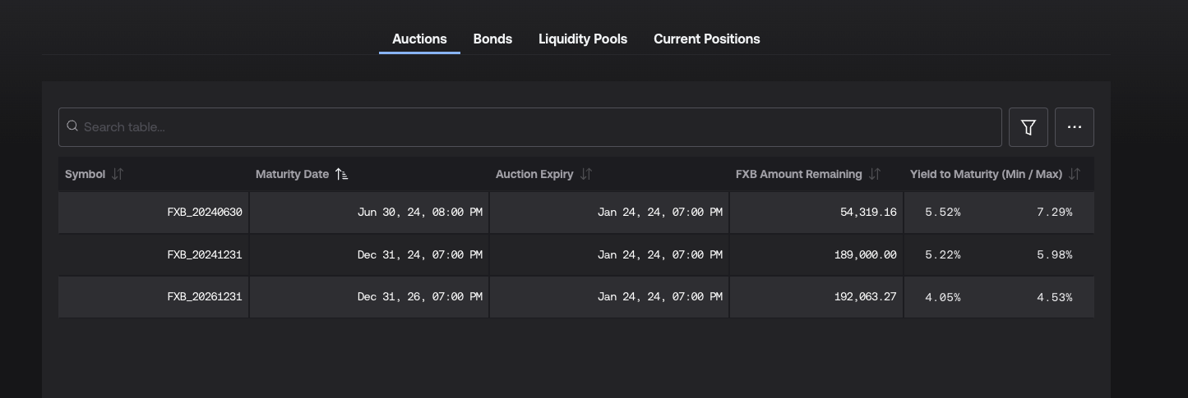The width and height of the screenshot is (1188, 398).
Task: Open the three-dots more options menu
Action: 1074,127
